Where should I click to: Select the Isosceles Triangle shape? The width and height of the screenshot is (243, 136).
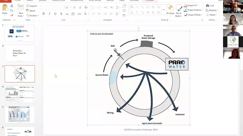[132, 12]
